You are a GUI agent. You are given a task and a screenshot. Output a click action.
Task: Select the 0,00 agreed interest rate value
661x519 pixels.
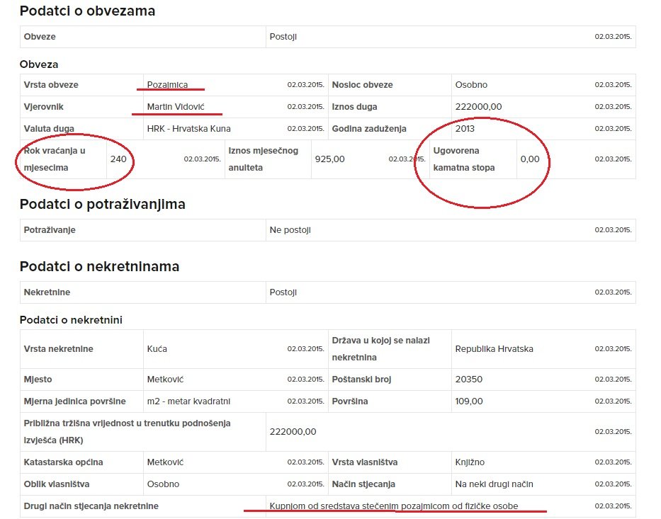click(529, 159)
